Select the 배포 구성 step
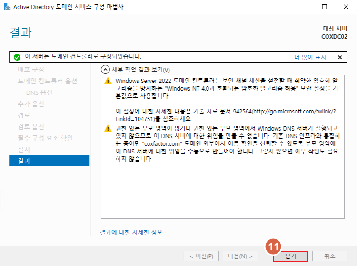The width and height of the screenshot is (357, 266). 31,69
